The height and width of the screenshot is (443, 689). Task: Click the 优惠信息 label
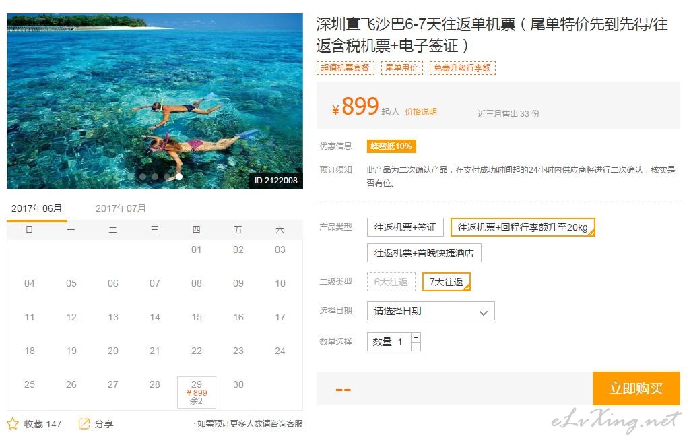coord(335,146)
